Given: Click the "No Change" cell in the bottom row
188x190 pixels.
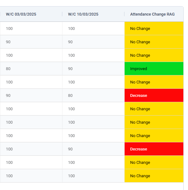Looking at the screenshot, I should point(154,176).
